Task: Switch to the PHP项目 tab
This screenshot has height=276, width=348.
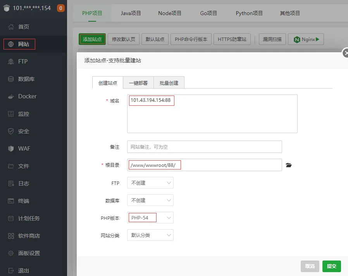Action: coord(92,13)
